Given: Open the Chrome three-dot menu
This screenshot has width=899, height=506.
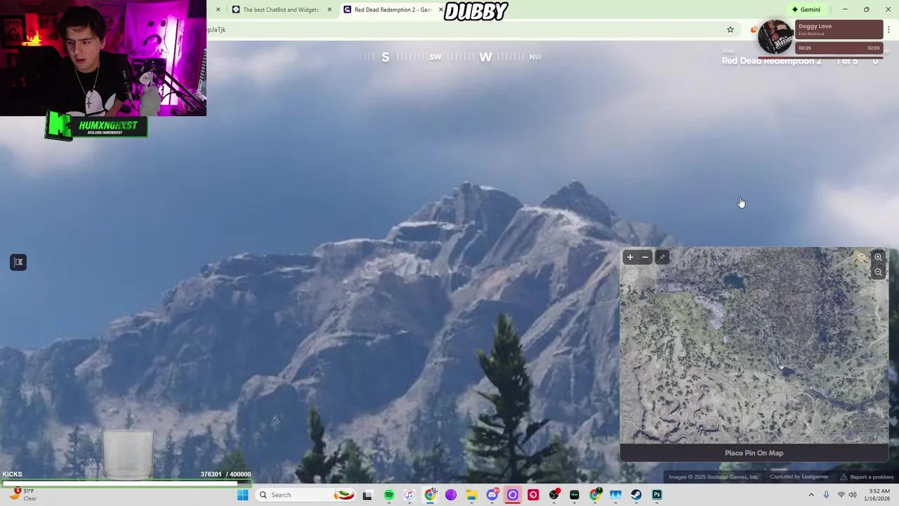Looking at the screenshot, I should [x=888, y=30].
